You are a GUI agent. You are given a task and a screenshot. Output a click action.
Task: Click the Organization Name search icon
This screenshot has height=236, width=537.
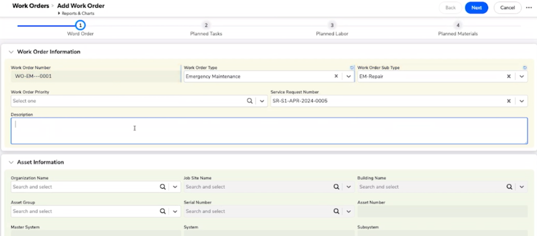click(x=163, y=187)
